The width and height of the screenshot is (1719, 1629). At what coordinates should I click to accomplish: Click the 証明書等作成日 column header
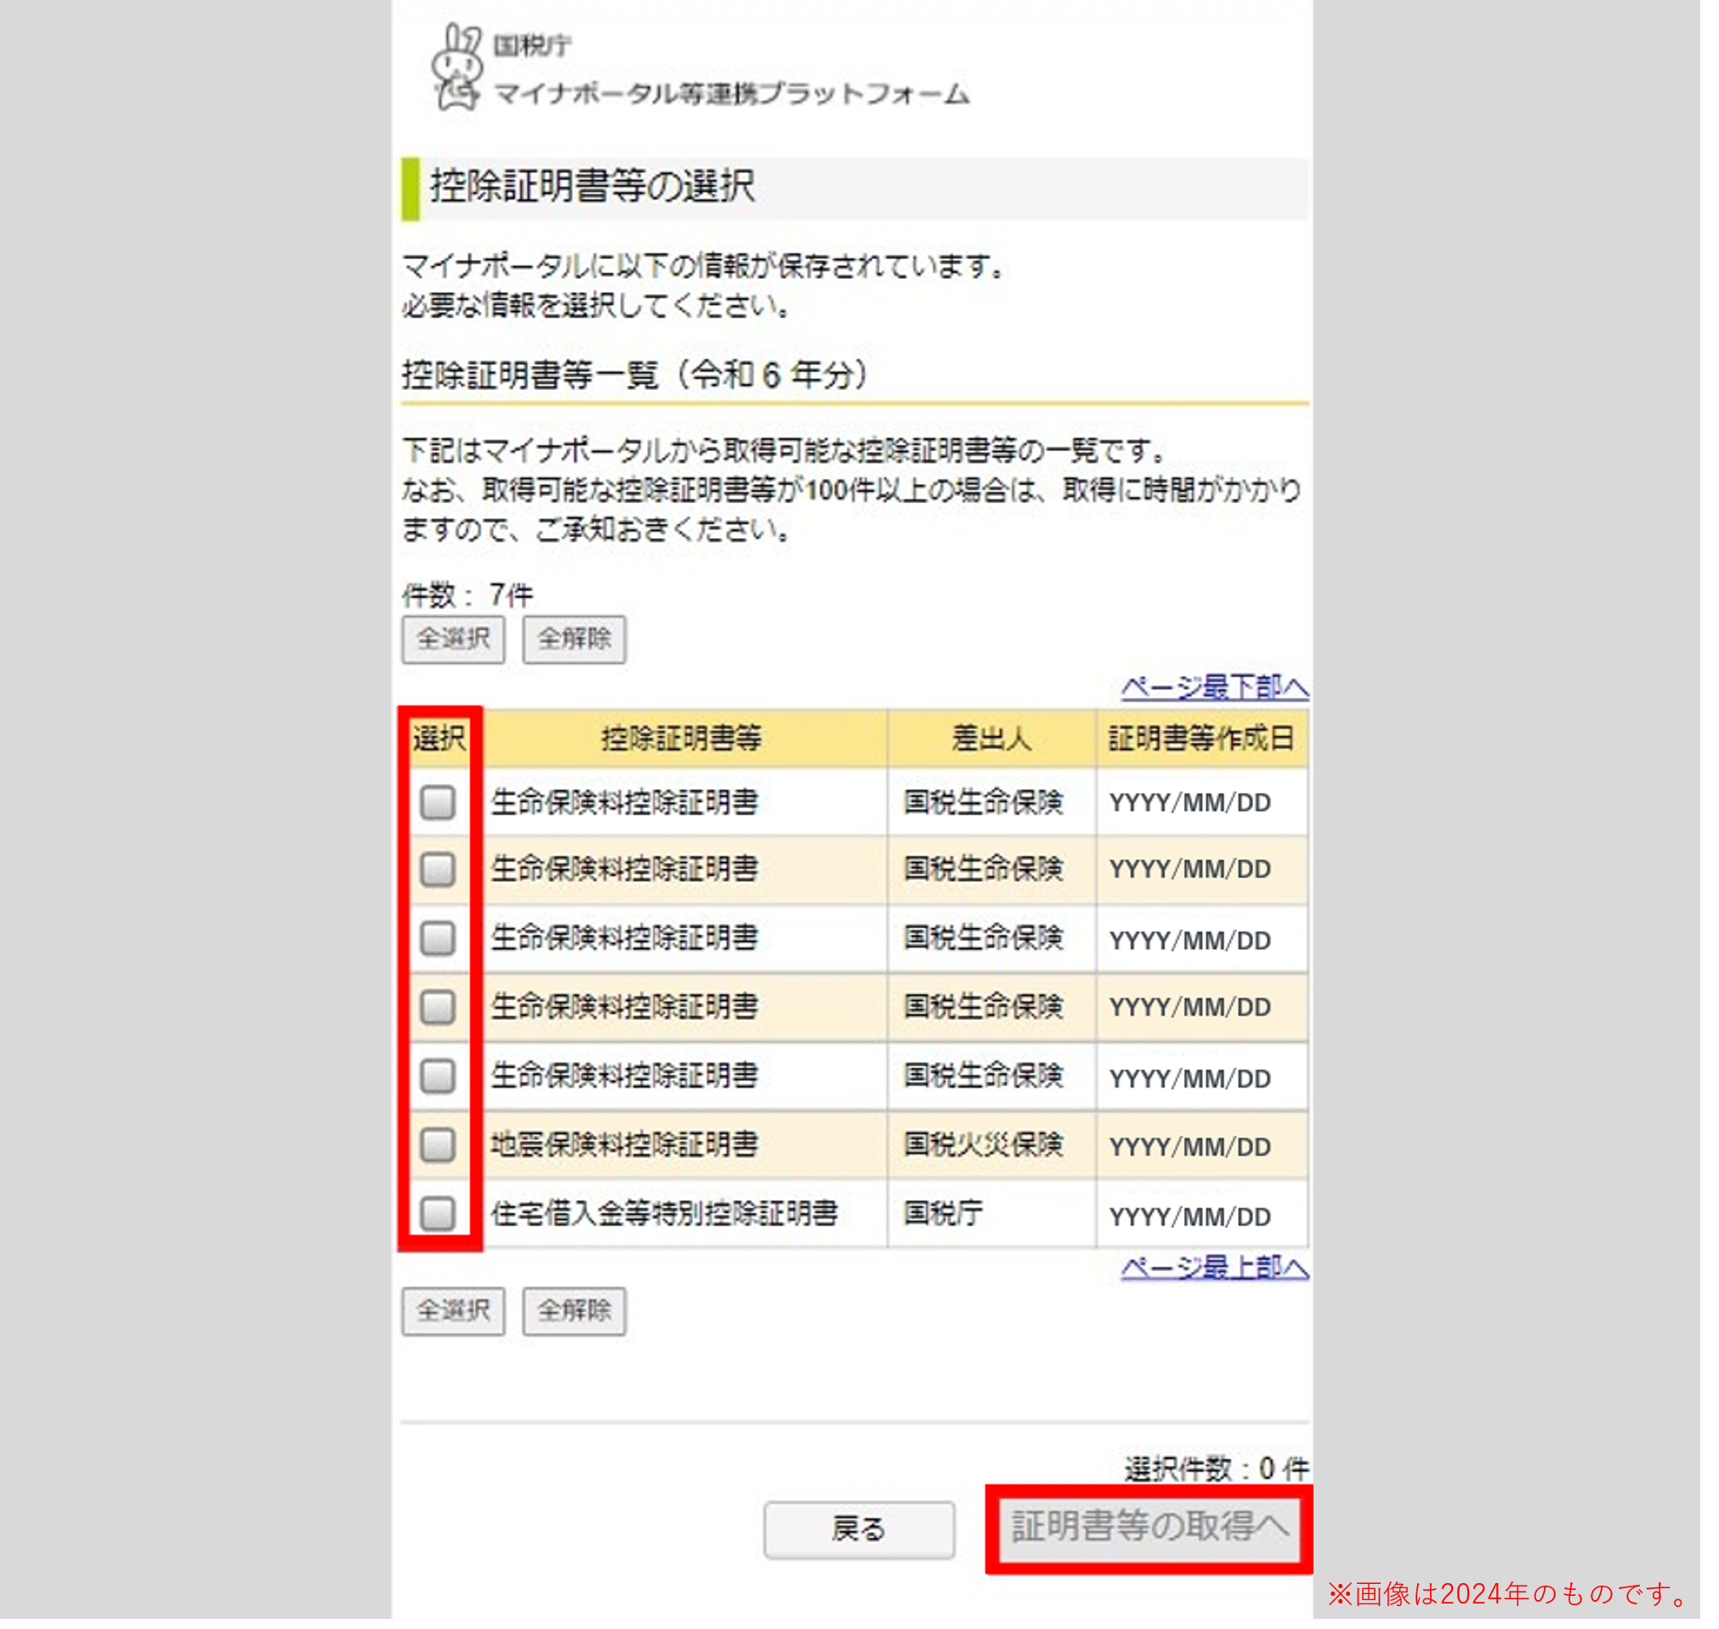click(x=1201, y=739)
